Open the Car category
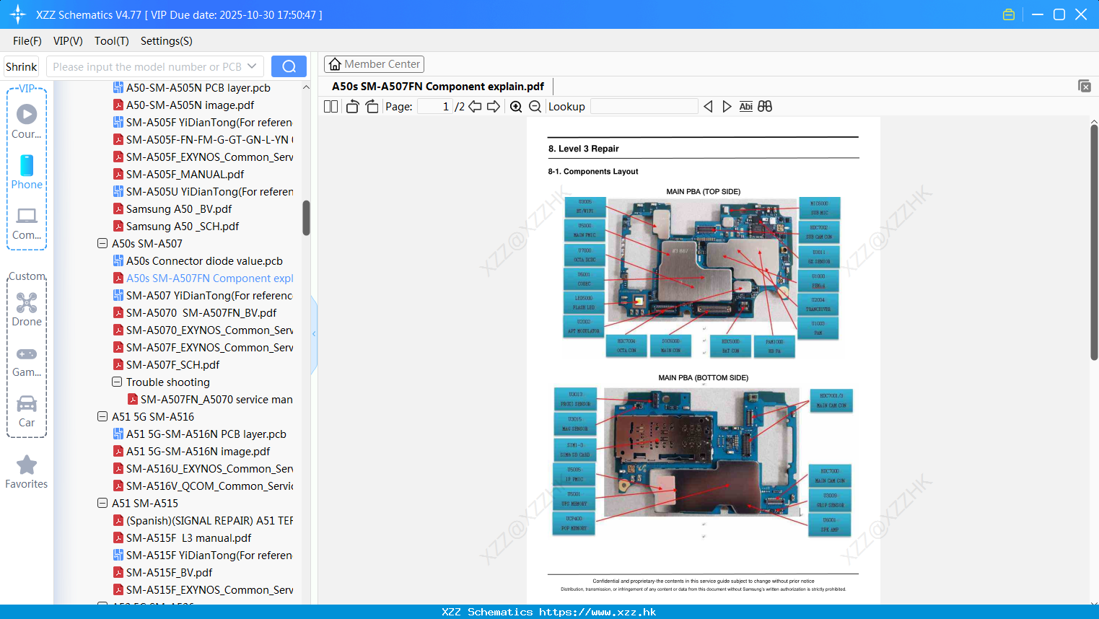Image resolution: width=1099 pixels, height=619 pixels. pyautogui.click(x=27, y=411)
